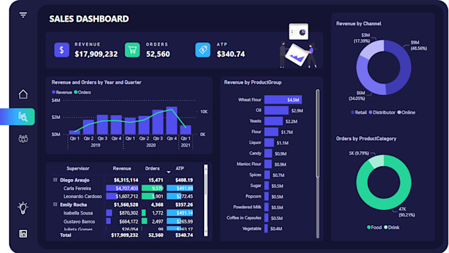This screenshot has height=253, width=449.
Task: Select the Candy $0.9M bar
Action: (x=268, y=153)
